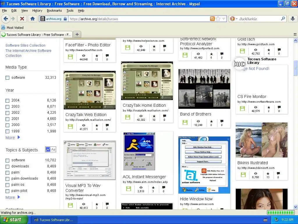Open FaceFilter - Photo Editor link
298x224 pixels.
click(x=88, y=45)
